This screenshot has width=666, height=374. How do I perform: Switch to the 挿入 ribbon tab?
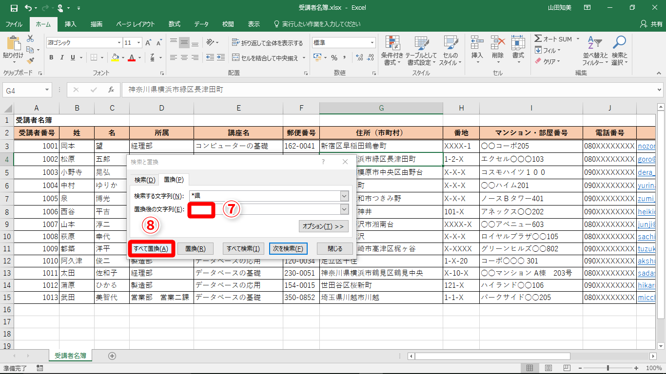coord(71,24)
